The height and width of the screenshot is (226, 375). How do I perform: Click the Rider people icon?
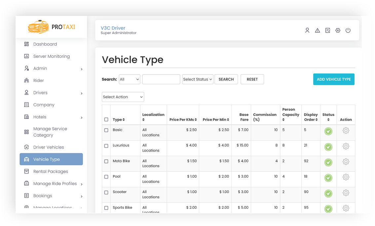point(26,80)
